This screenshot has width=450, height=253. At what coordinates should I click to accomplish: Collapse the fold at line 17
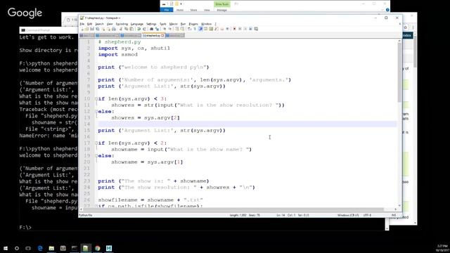(x=96, y=143)
